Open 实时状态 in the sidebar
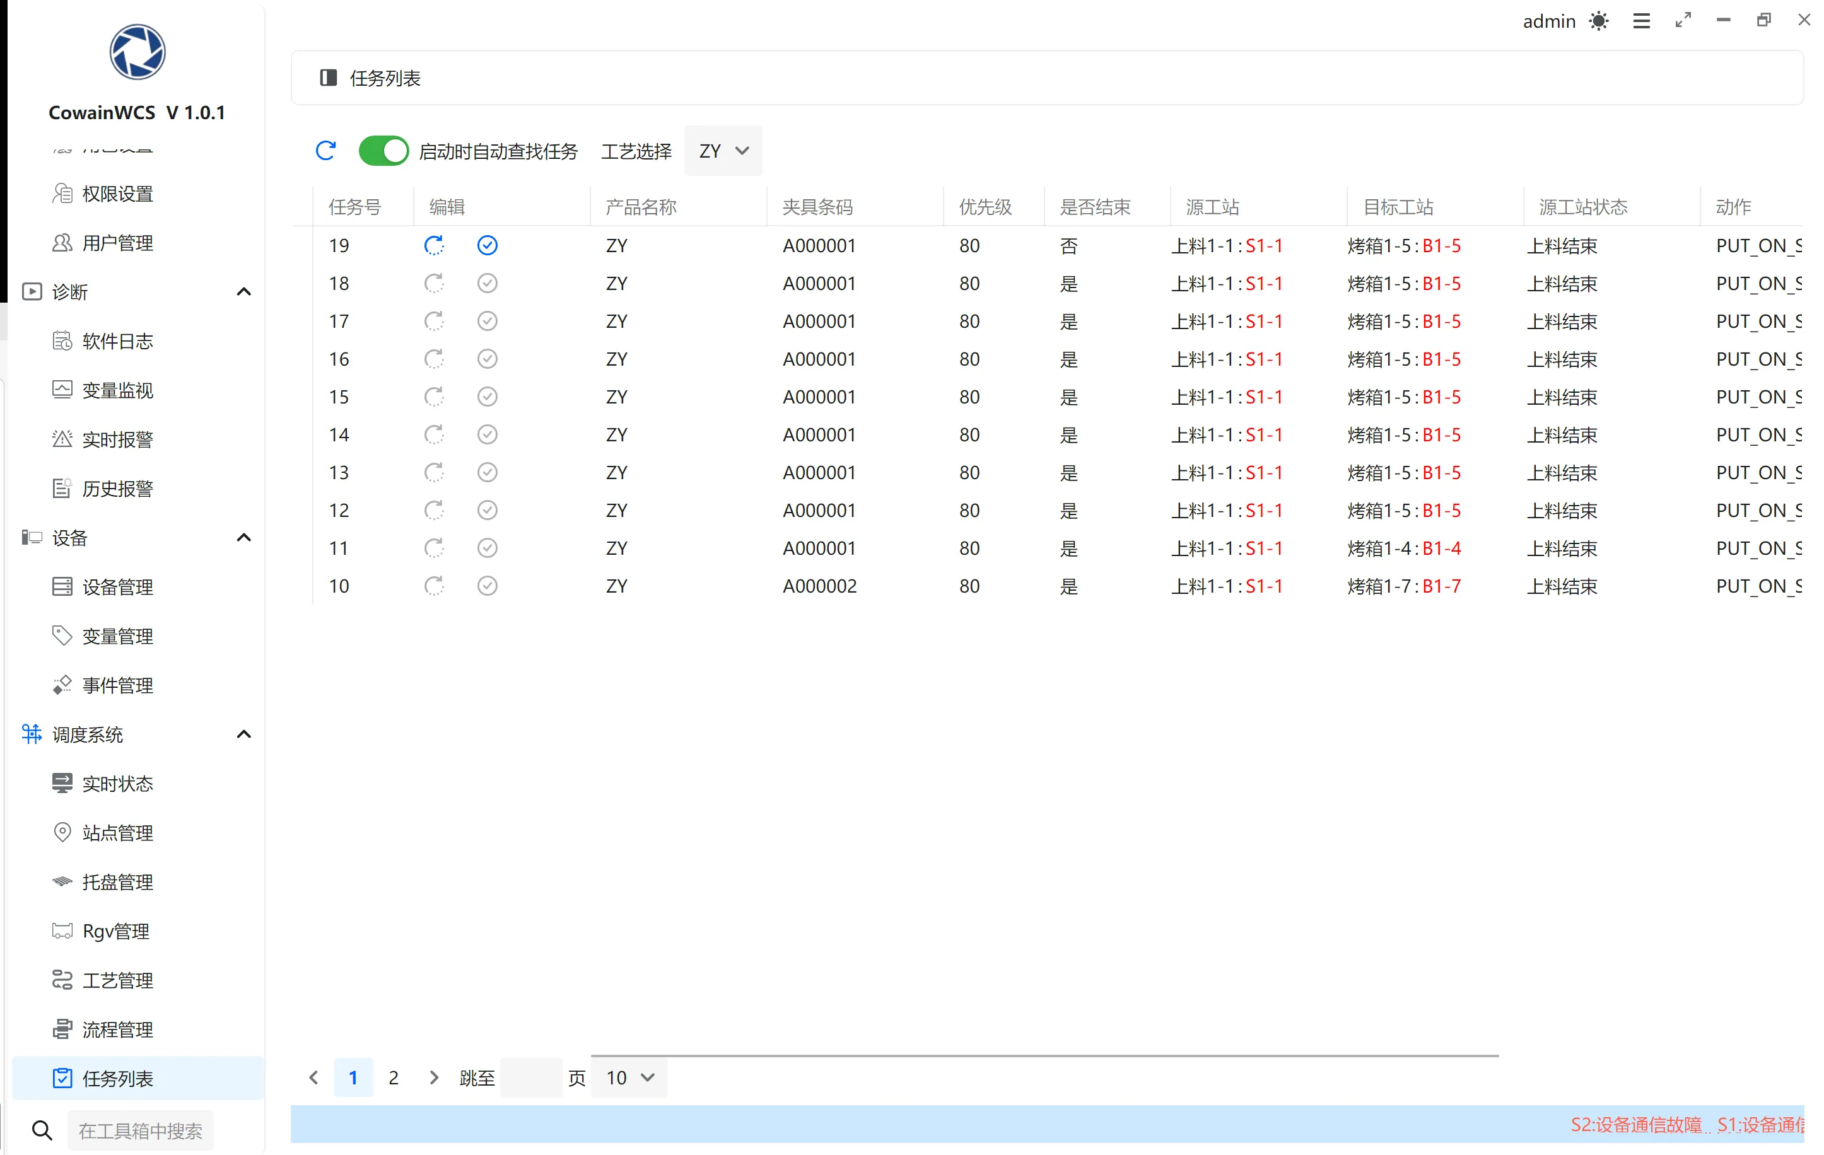This screenshot has width=1824, height=1155. pyautogui.click(x=117, y=783)
